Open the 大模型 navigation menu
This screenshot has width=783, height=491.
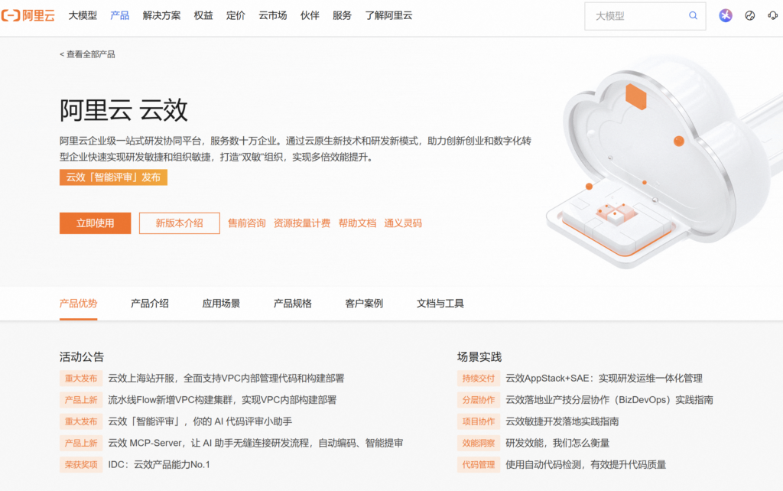[83, 15]
